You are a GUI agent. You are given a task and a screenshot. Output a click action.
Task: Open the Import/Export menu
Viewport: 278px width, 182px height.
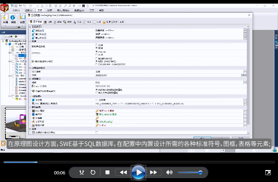point(63,11)
